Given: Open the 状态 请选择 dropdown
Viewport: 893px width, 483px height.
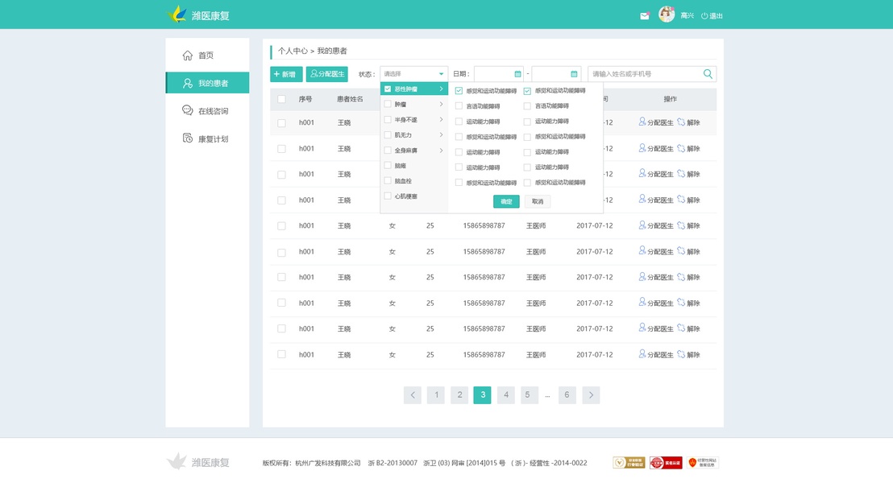Looking at the screenshot, I should click(413, 74).
